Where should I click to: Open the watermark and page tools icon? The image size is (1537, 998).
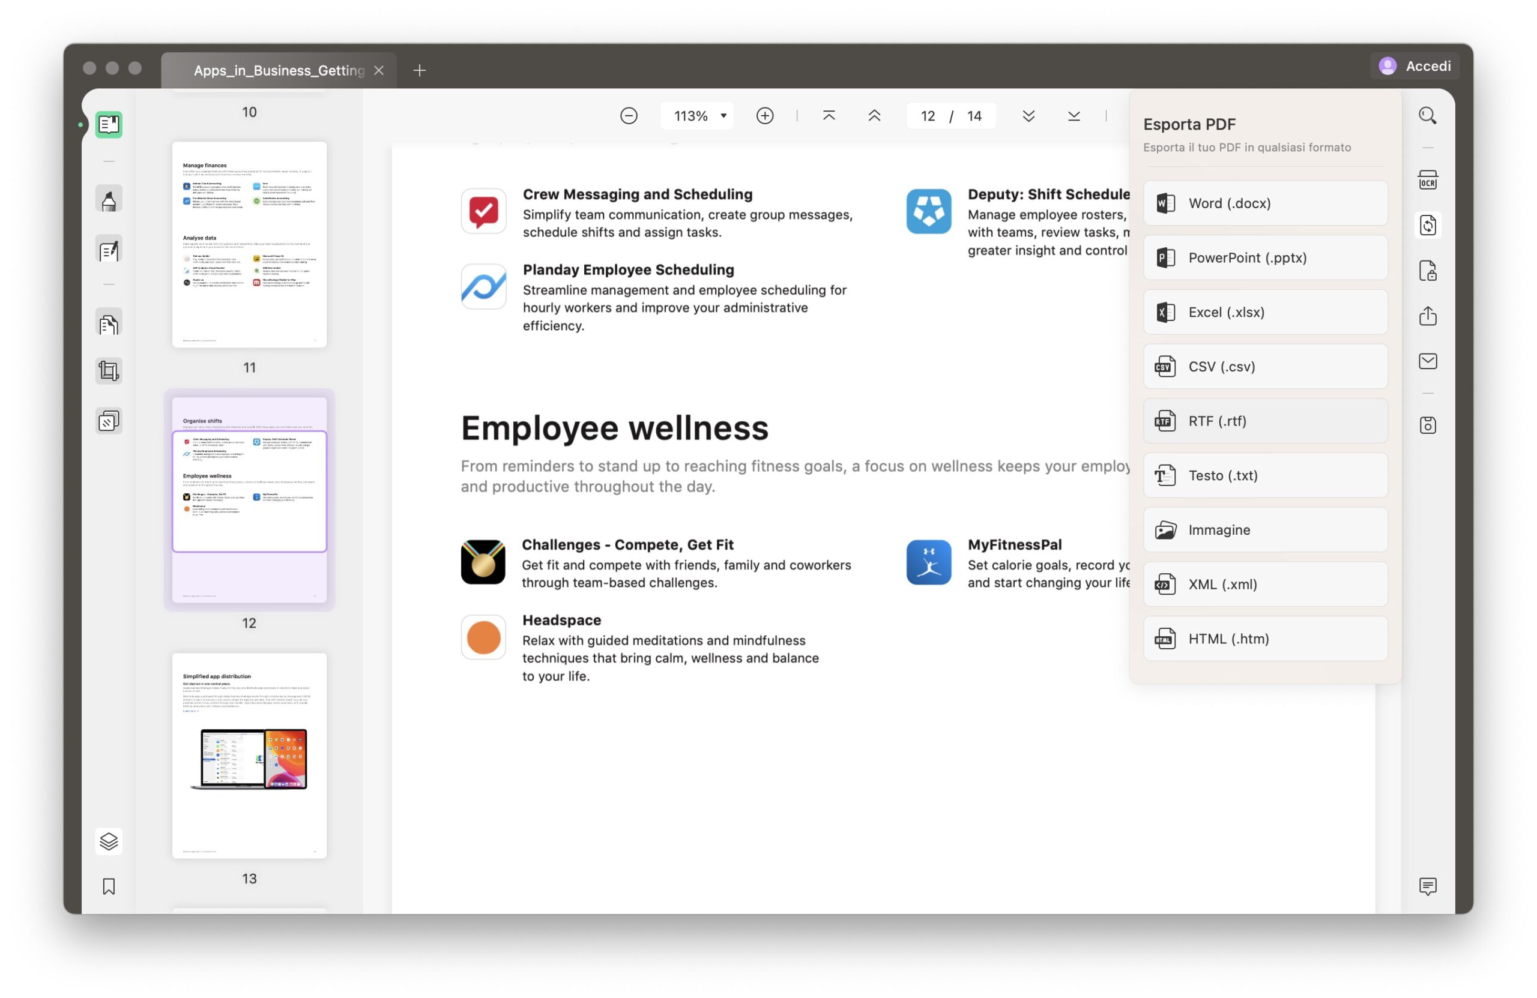109,421
